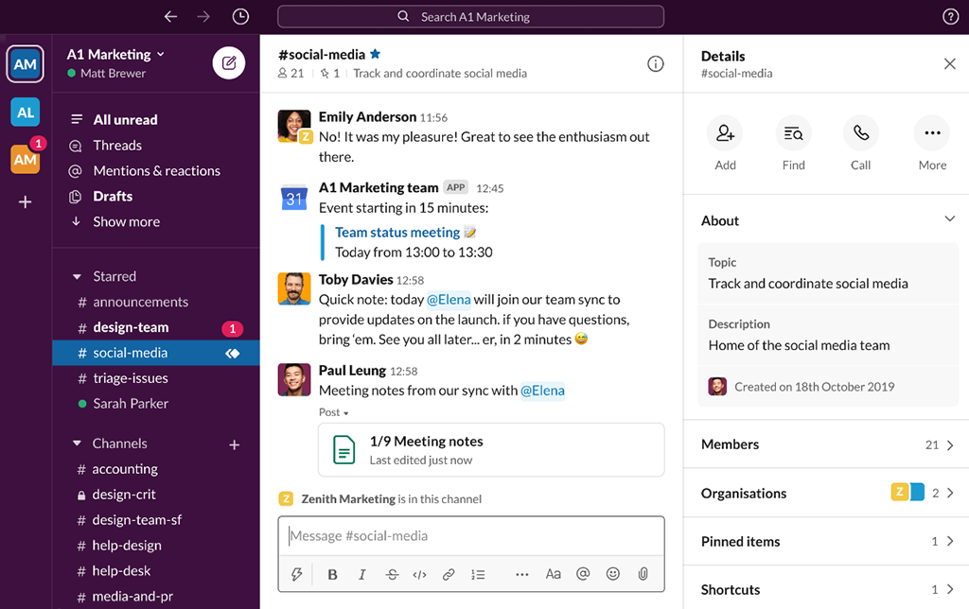Click the history clock icon in top bar

[x=240, y=16]
